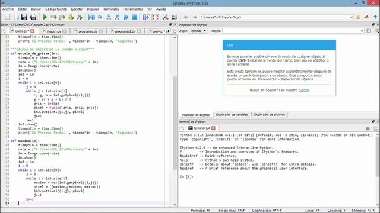Browse for a working directory folder icon
Viewport: 380px width, 213px height.
pos(358,17)
